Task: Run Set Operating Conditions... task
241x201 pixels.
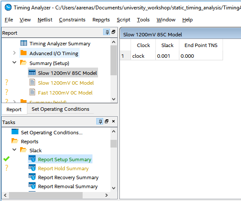Action: click(x=52, y=133)
